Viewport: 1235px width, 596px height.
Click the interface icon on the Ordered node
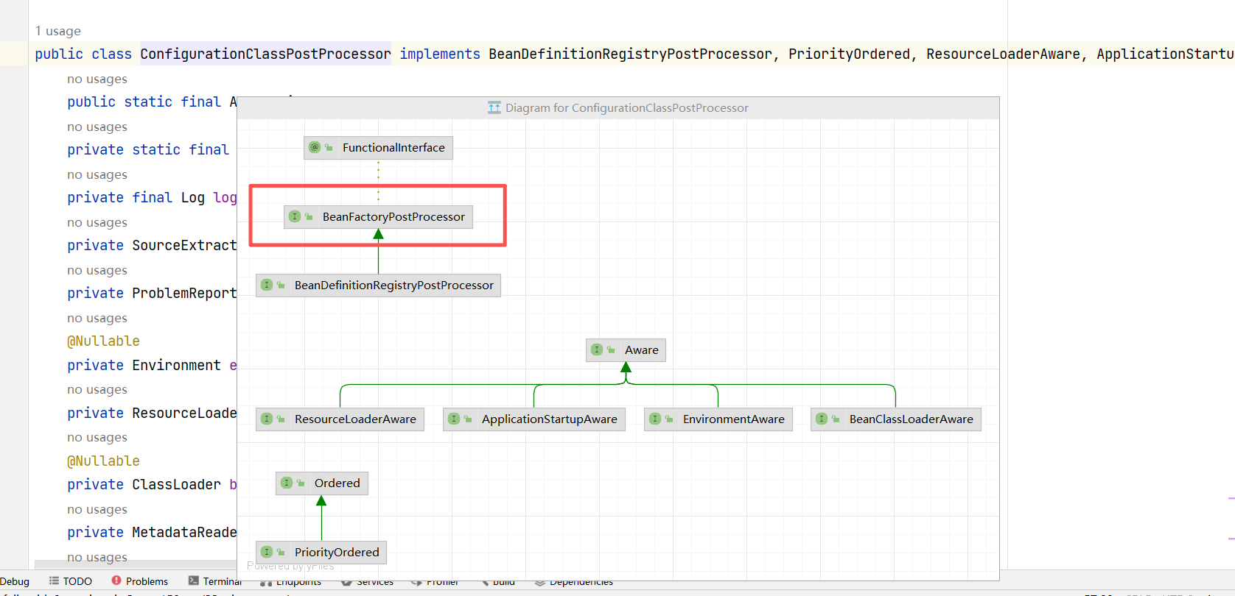[287, 483]
